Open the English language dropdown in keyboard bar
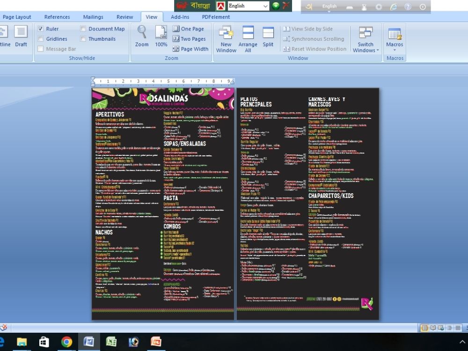Image resolution: width=468 pixels, height=351 pixels. click(x=249, y=6)
